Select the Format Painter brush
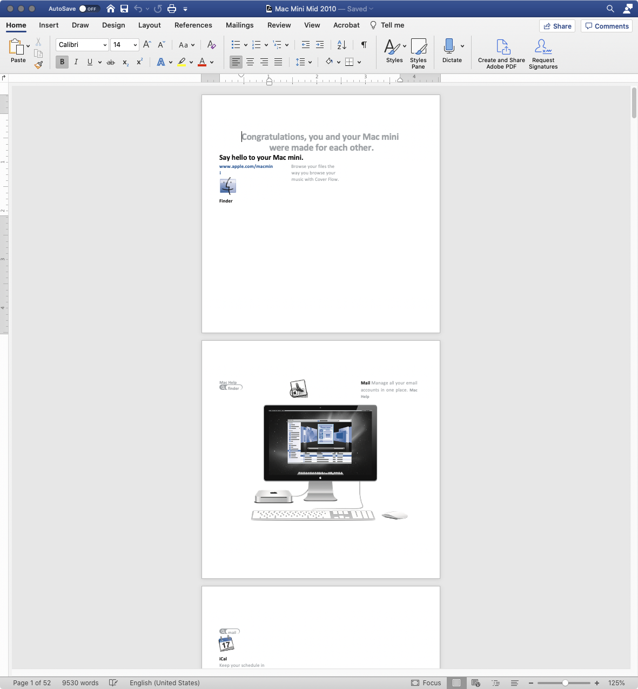Image resolution: width=638 pixels, height=689 pixels. click(x=38, y=65)
